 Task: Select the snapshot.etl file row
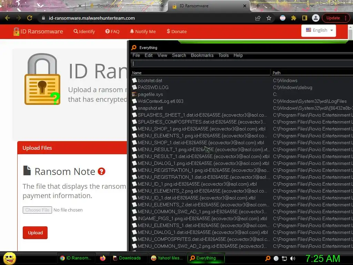pos(242,108)
